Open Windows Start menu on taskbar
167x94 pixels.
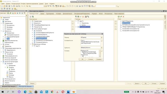[2, 92]
